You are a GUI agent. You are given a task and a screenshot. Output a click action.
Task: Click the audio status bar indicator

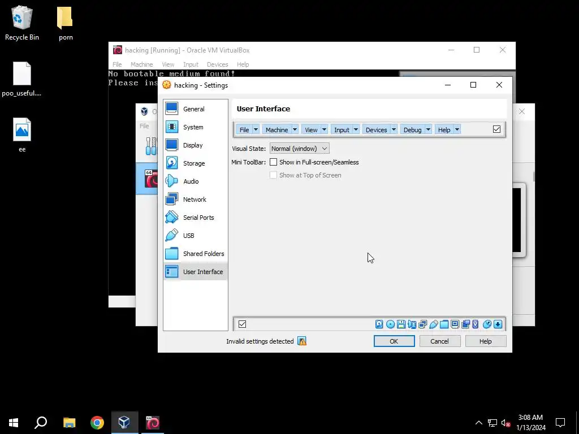[x=412, y=324]
